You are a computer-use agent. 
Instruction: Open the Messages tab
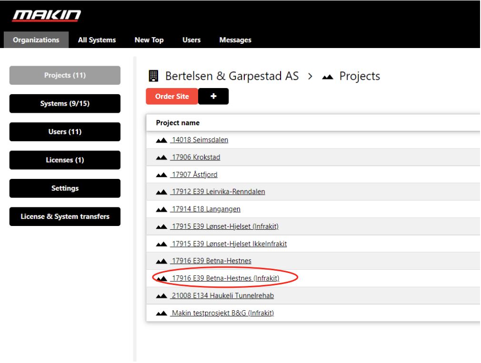235,40
